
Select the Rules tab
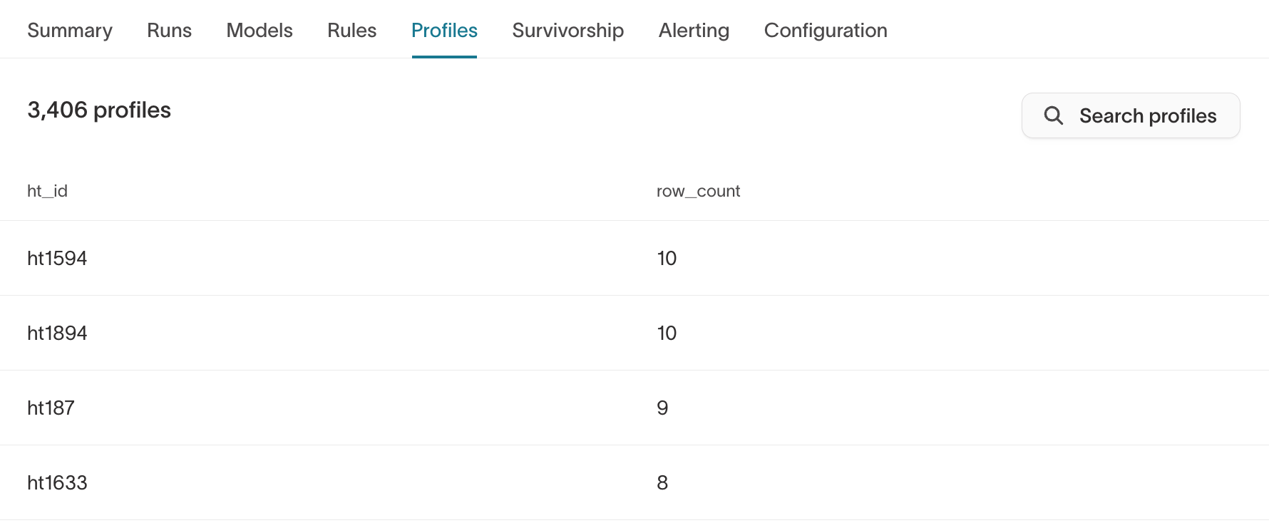pos(351,31)
